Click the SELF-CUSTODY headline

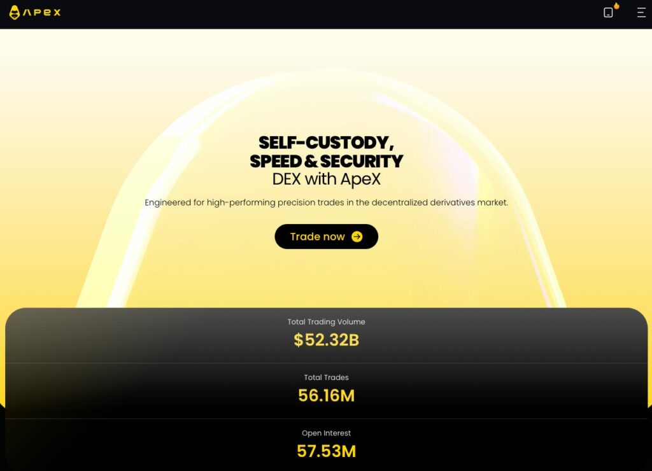pos(326,143)
